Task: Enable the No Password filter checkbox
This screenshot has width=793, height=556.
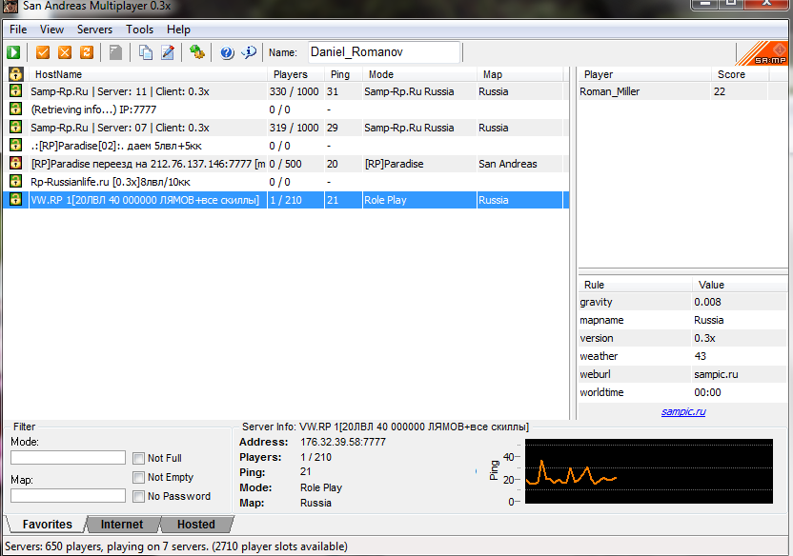Action: (138, 496)
